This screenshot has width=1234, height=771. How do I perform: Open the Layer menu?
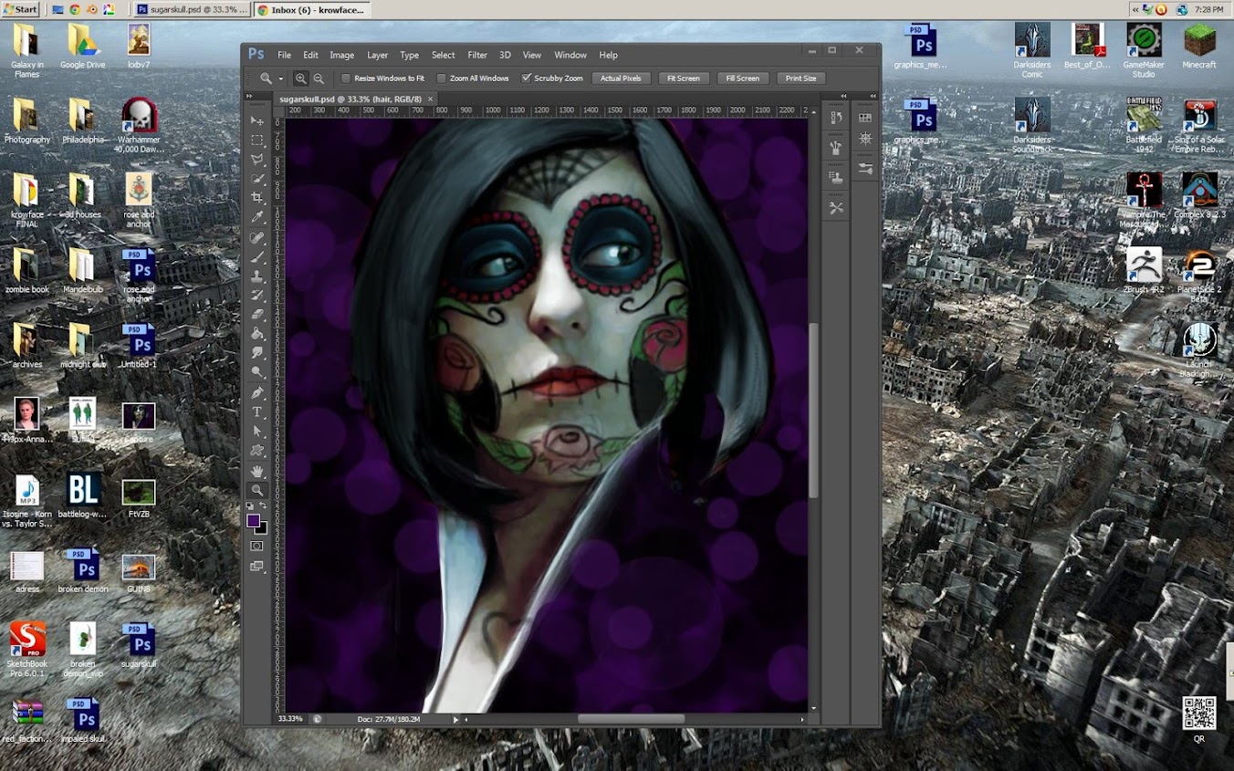tap(377, 55)
